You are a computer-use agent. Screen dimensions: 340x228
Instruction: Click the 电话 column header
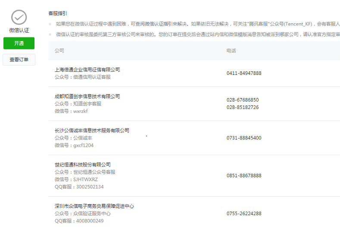[x=231, y=51]
